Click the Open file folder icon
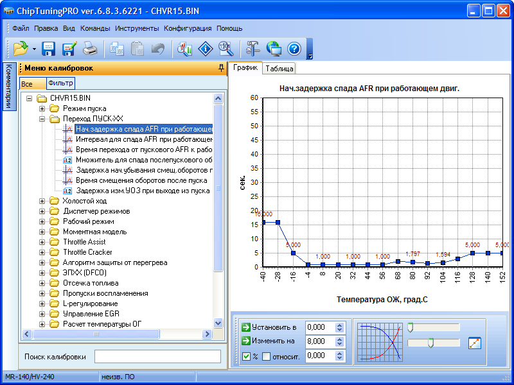Viewport: 514px width, 385px height. point(21,49)
